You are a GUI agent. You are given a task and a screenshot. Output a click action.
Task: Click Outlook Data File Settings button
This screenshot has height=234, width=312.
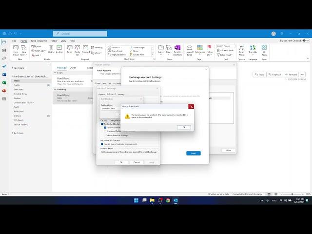(x=117, y=136)
